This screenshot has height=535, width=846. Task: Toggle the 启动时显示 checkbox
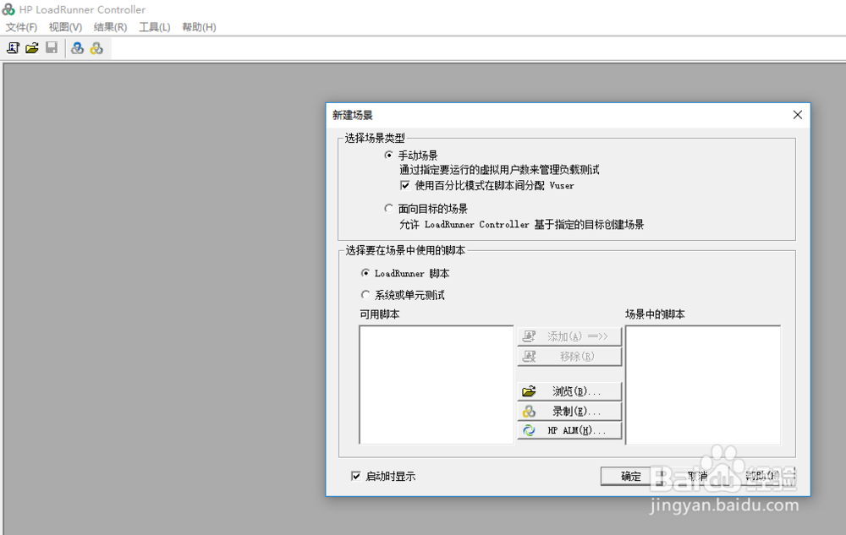[x=355, y=476]
